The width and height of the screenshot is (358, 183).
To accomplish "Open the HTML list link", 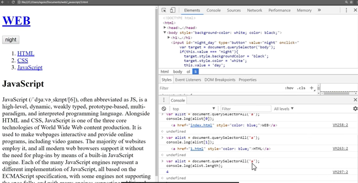I will pyautogui.click(x=26, y=53).
